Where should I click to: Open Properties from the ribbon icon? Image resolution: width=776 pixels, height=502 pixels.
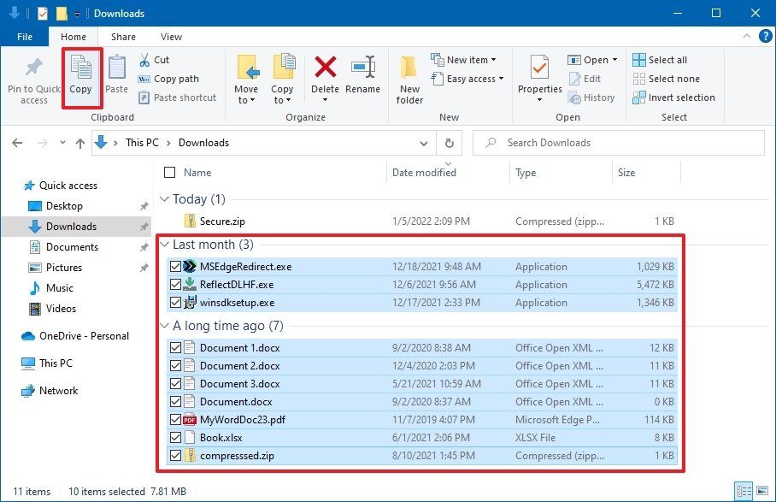point(538,78)
